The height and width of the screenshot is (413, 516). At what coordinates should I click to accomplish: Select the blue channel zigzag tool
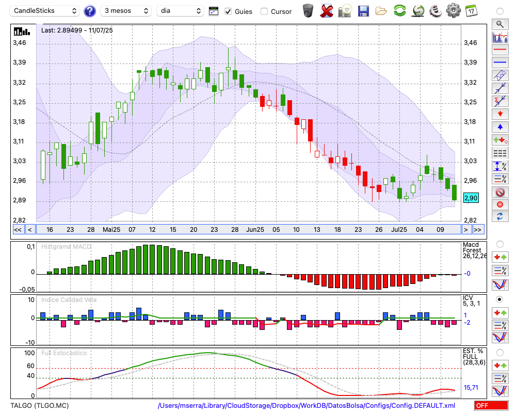pyautogui.click(x=500, y=75)
